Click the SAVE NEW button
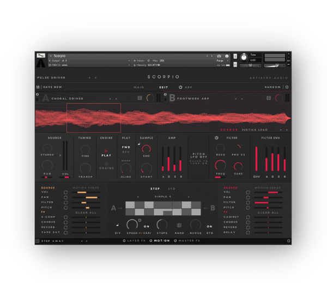The image size is (327, 296). (x=52, y=87)
